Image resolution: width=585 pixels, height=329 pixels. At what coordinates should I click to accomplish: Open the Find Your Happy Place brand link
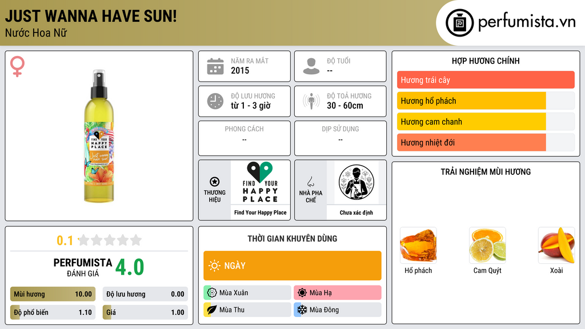pos(261,212)
